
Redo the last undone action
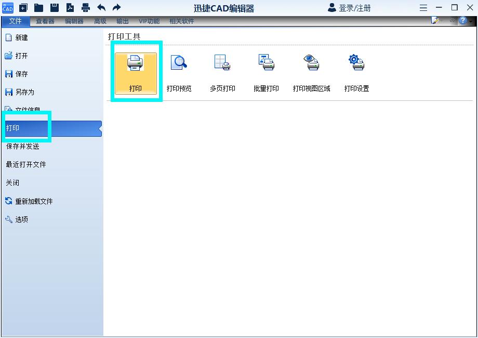(117, 8)
